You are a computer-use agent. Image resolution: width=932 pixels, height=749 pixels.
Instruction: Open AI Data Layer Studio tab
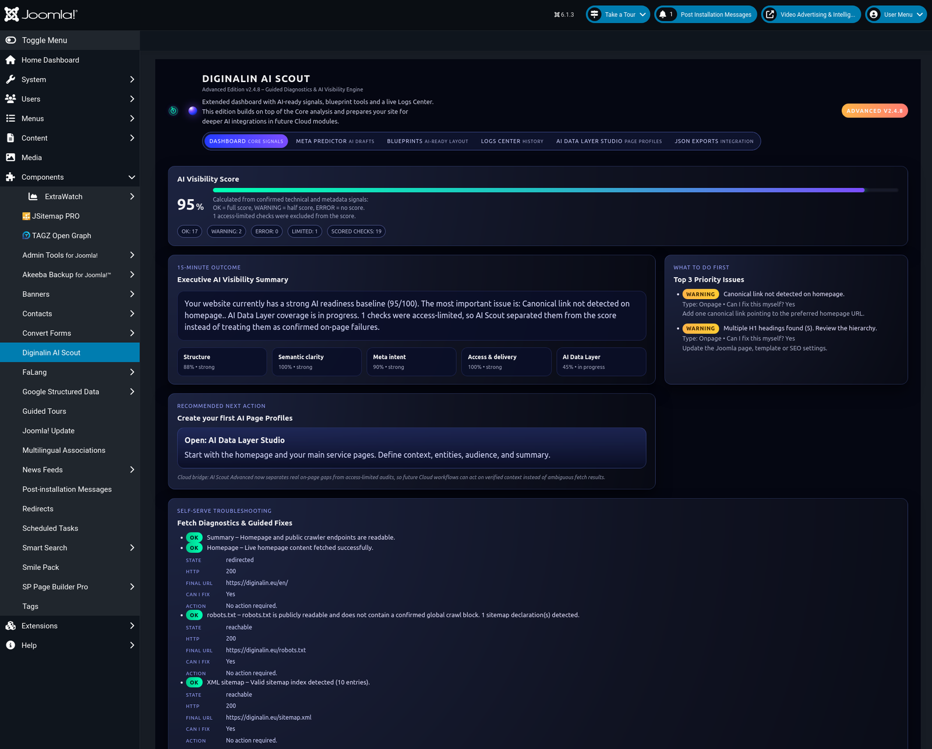pos(609,141)
